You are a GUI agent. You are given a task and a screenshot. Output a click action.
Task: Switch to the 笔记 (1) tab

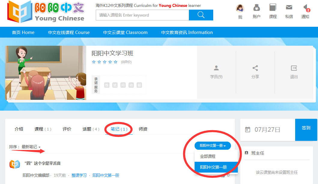coord(119,129)
